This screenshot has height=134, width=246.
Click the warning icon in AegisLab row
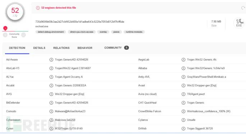(x=184, y=60)
